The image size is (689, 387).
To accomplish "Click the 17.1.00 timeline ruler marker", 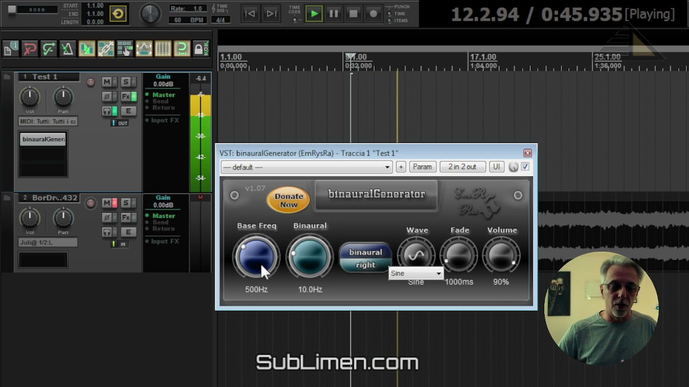I will (483, 57).
